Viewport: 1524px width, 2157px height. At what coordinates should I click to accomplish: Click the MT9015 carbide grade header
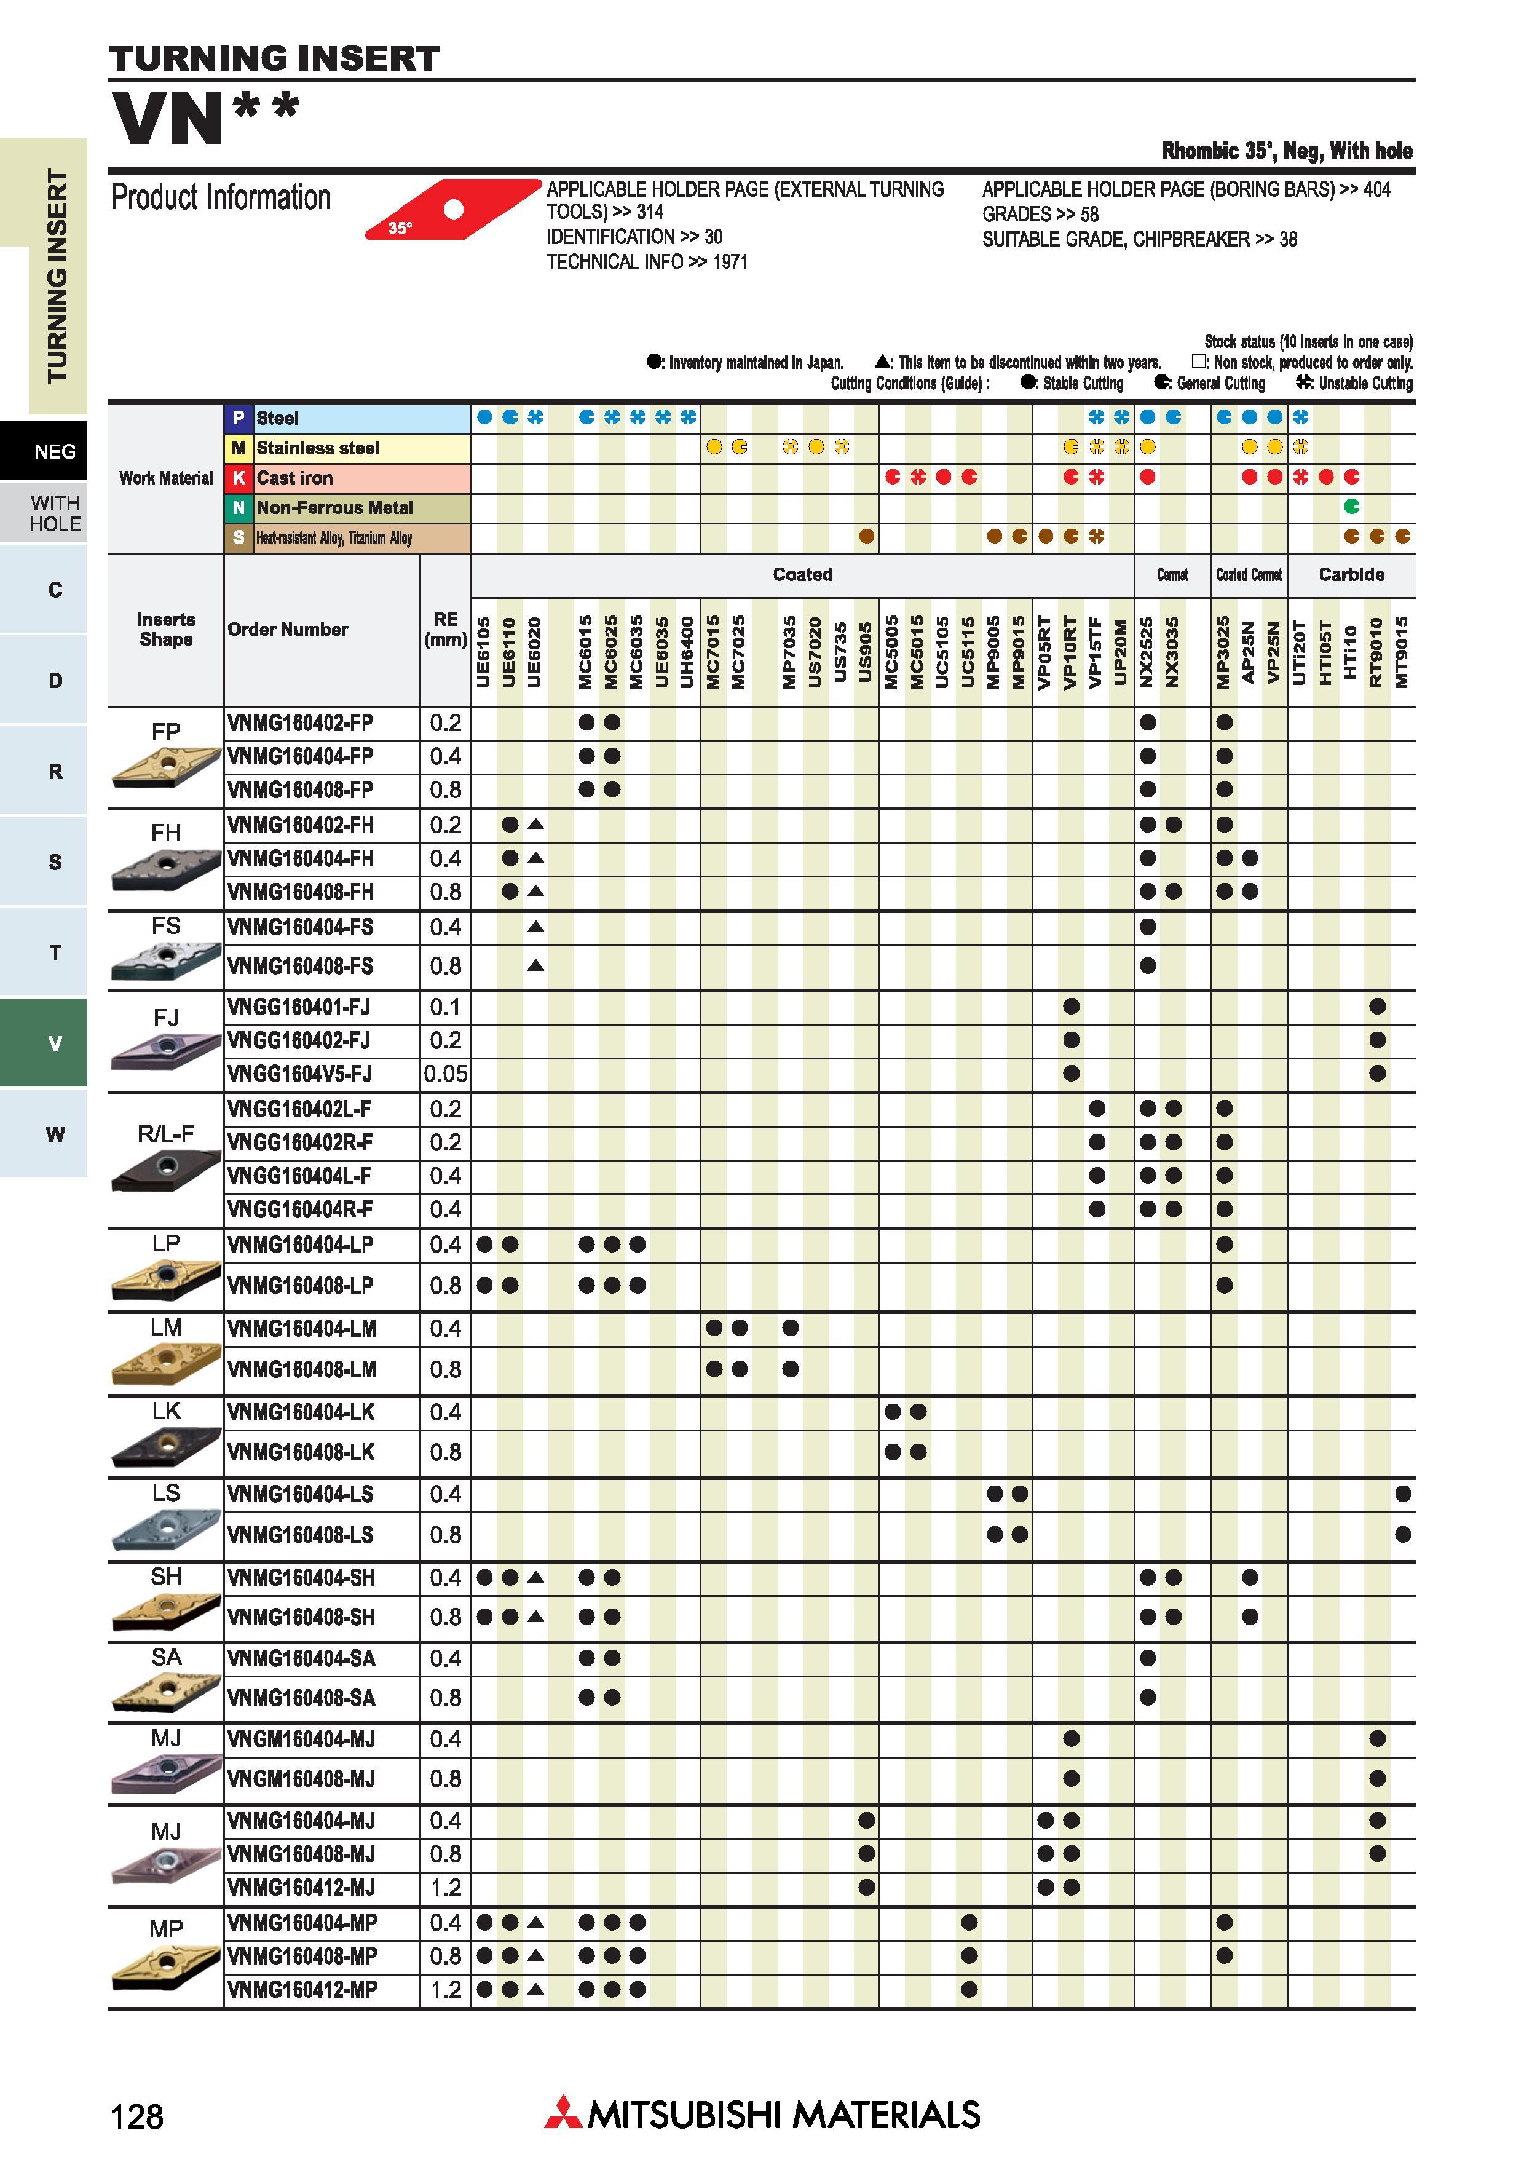[1403, 652]
